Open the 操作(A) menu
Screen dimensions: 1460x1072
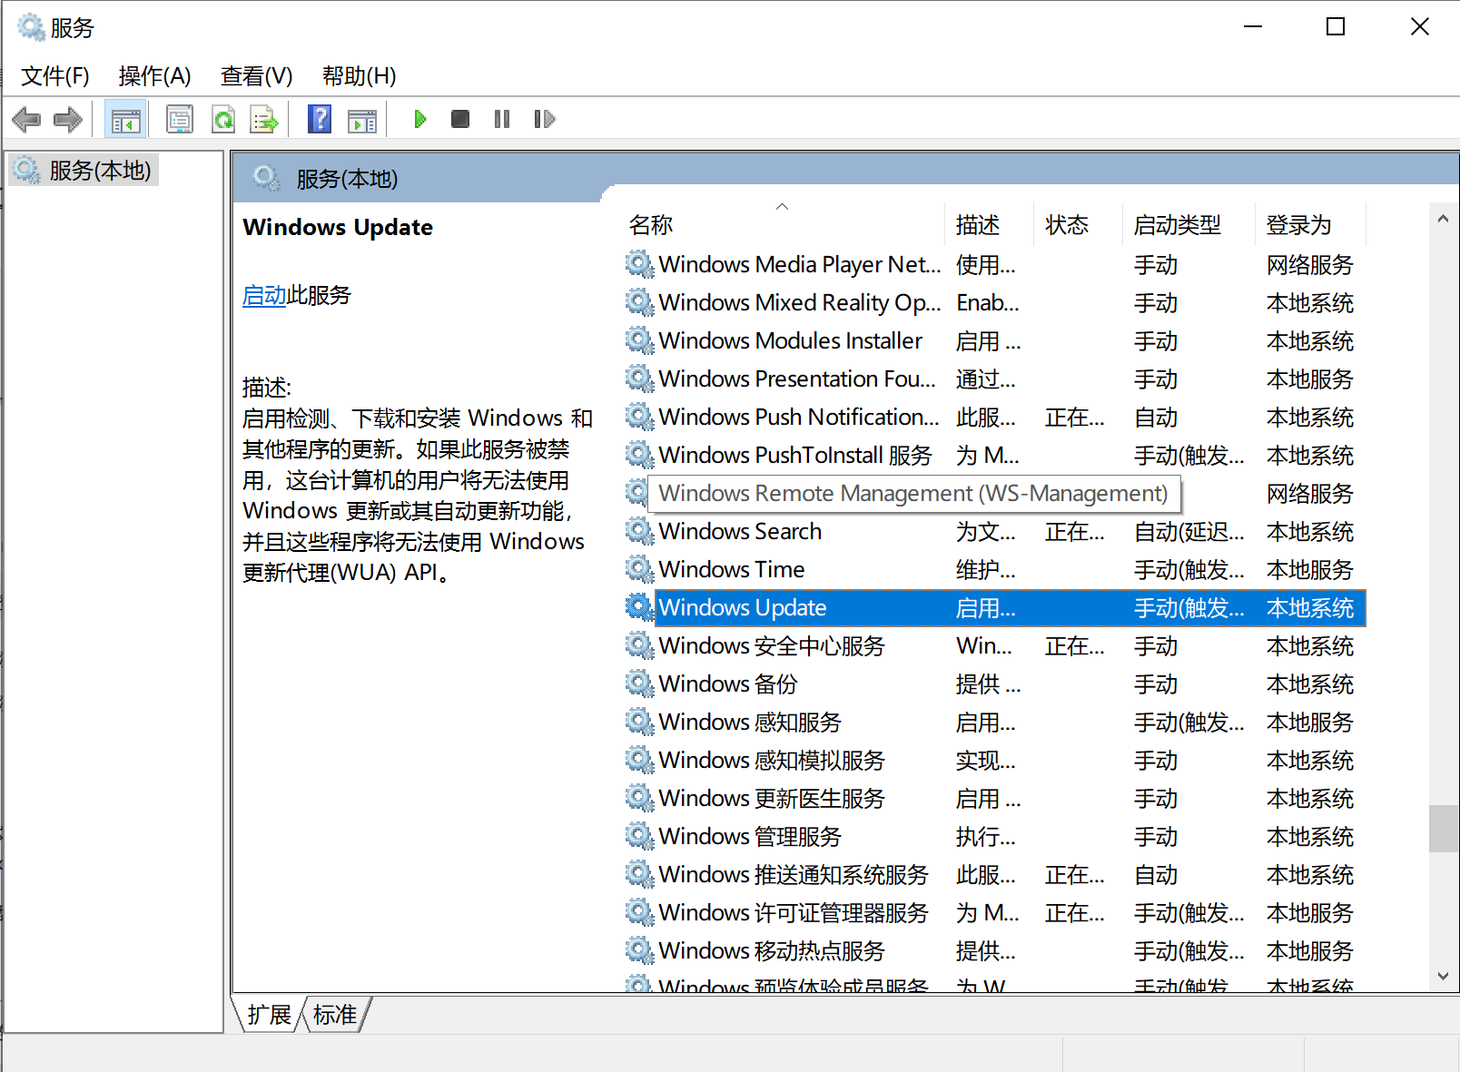tap(154, 76)
